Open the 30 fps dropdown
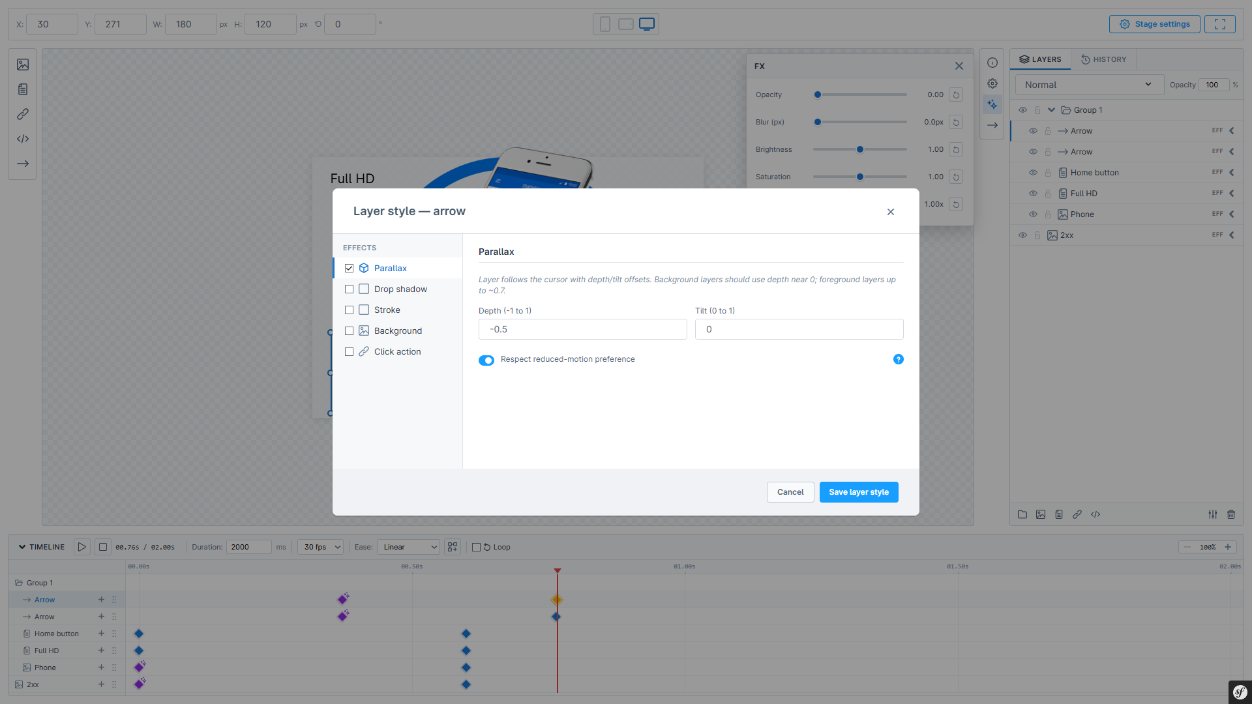Viewport: 1252px width, 704px height. (321, 547)
